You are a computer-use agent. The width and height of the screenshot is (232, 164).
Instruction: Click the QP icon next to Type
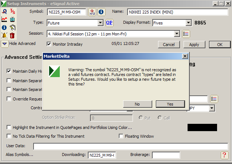coord(110,23)
